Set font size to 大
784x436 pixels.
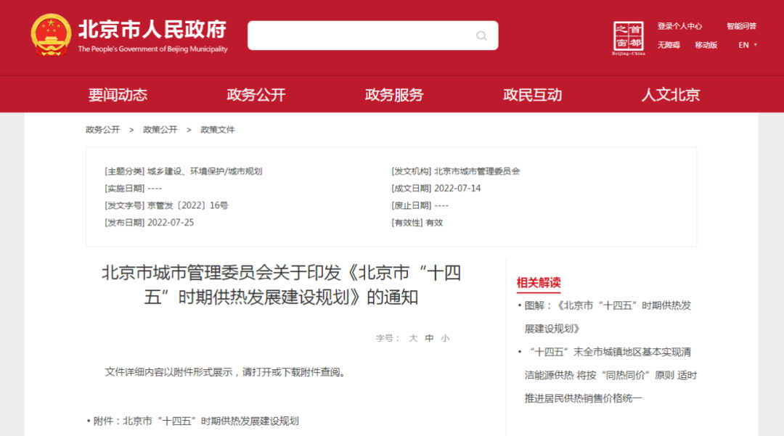point(412,337)
